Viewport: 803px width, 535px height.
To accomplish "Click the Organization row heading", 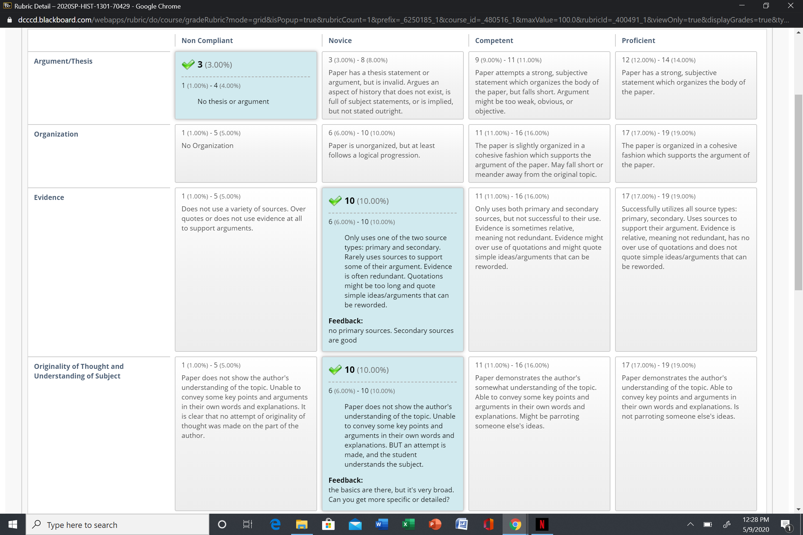I will (56, 134).
